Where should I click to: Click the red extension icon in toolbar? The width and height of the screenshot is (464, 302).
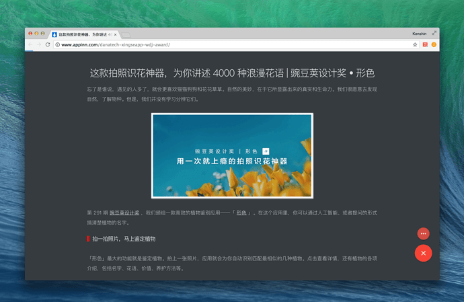click(425, 44)
